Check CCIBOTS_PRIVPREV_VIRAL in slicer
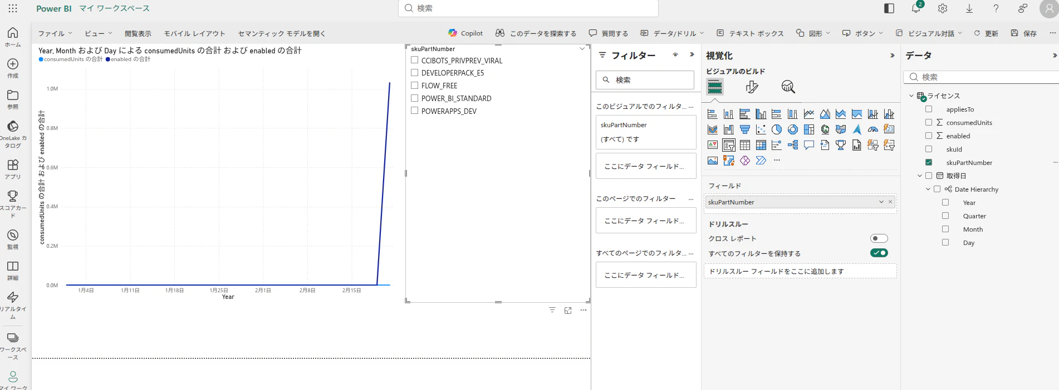The height and width of the screenshot is (390, 1059). (414, 60)
